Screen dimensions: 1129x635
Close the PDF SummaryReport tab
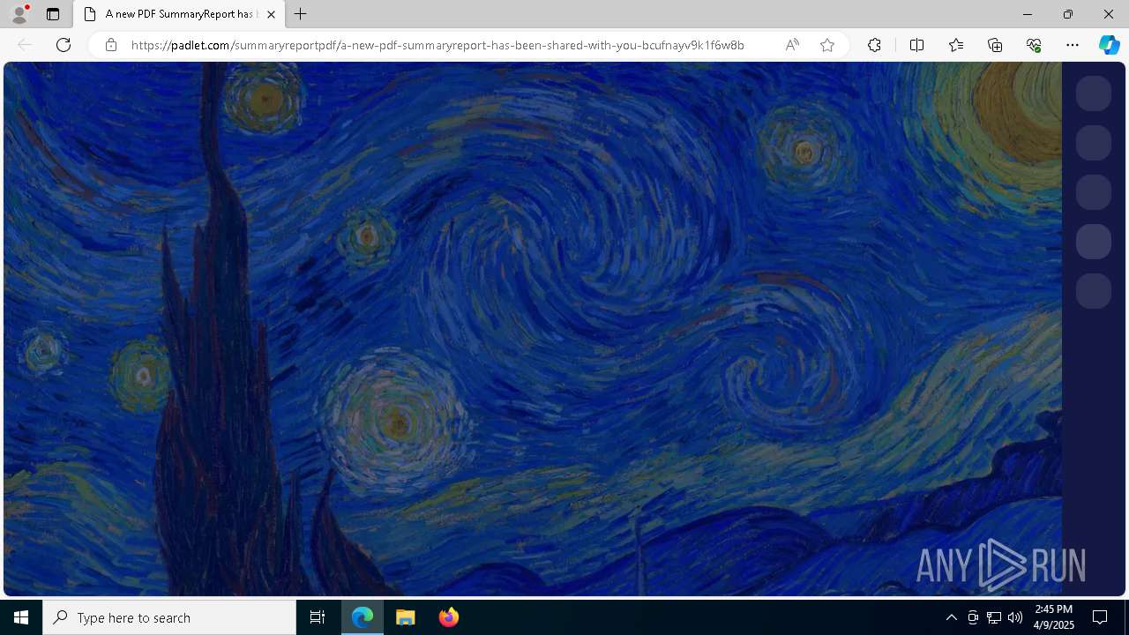click(x=271, y=14)
